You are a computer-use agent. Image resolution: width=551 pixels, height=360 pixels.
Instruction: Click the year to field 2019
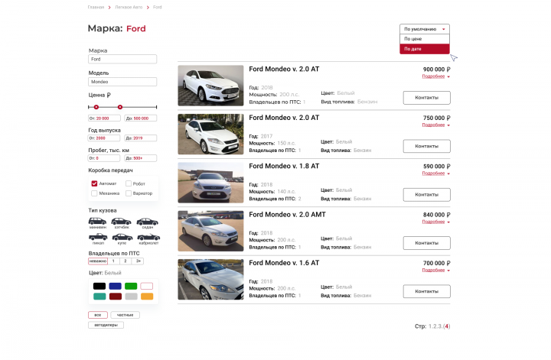pos(141,138)
